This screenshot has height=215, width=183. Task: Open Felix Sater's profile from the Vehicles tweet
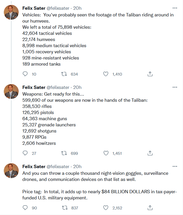point(34,8)
